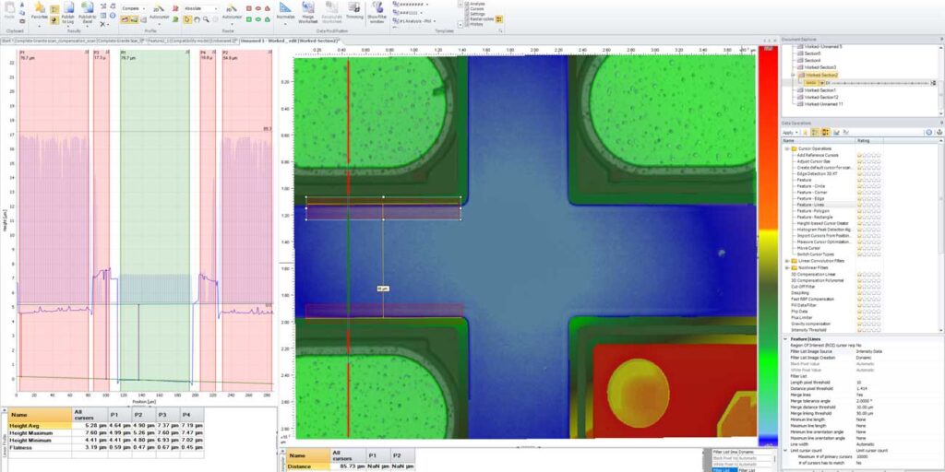945x472 pixels.
Task: Toggle the Display checkbox in Templates
Action: click(x=466, y=25)
